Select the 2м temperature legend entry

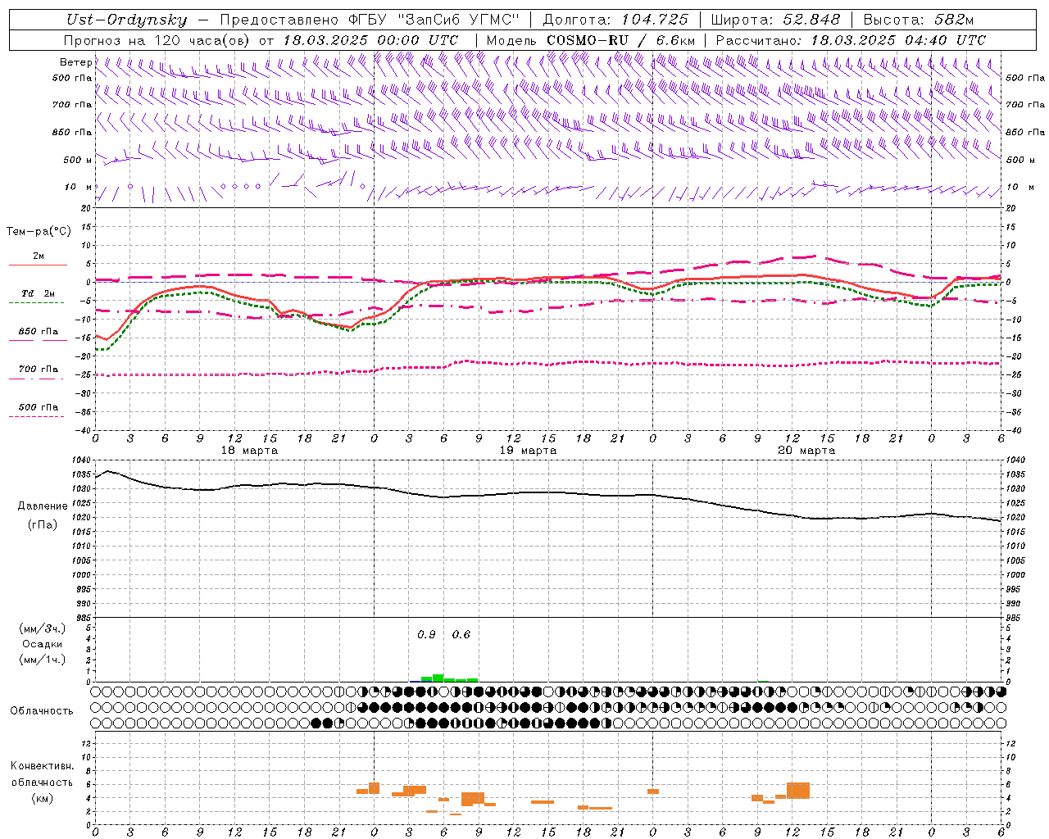coord(39,256)
